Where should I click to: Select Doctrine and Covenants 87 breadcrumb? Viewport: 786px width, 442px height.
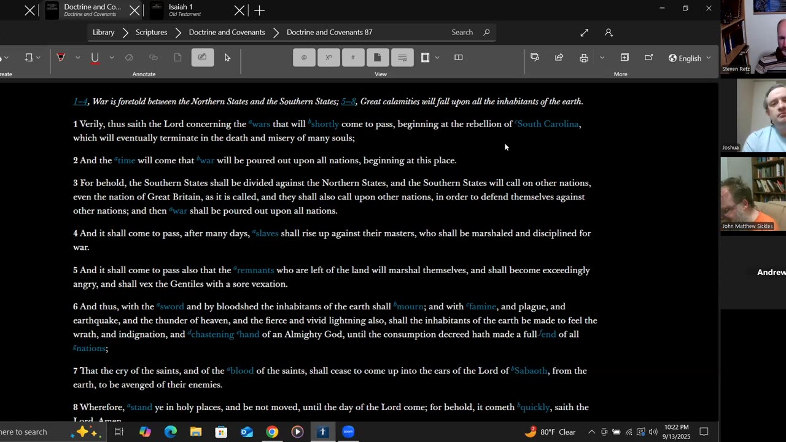pyautogui.click(x=329, y=33)
